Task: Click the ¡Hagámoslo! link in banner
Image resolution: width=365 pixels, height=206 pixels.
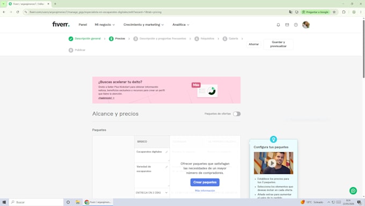Action: 106,98
